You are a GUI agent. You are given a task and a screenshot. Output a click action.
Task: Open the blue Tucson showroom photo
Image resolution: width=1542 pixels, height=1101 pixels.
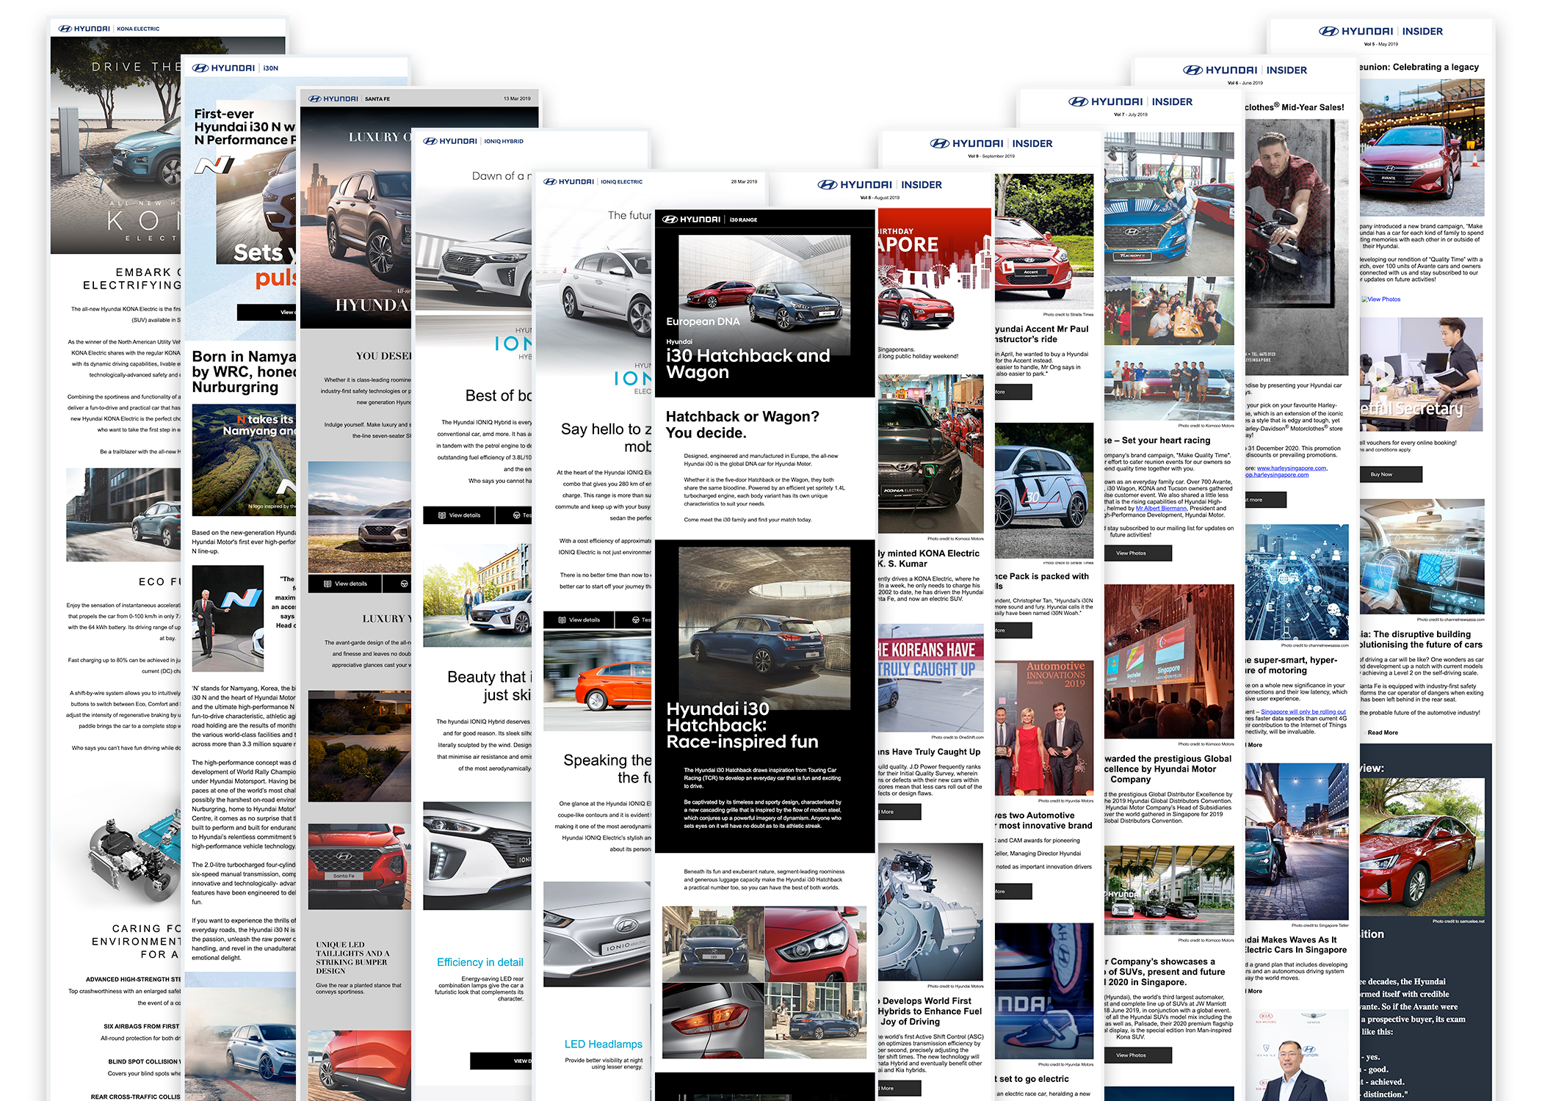pyautogui.click(x=1169, y=203)
